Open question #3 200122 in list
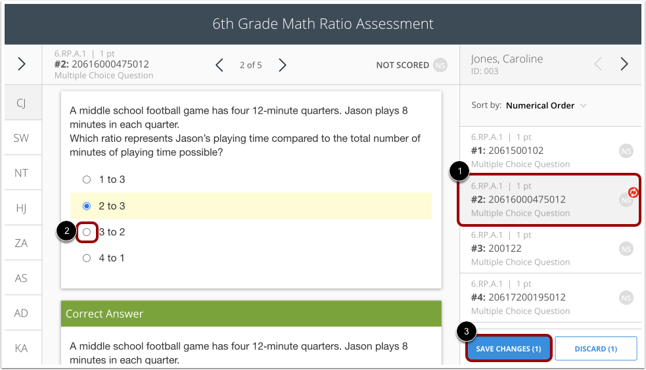 click(x=551, y=248)
